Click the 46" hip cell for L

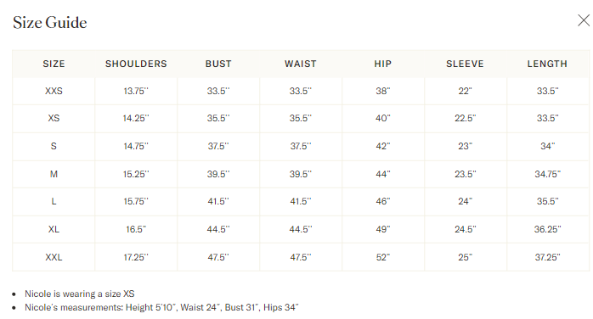[x=382, y=202]
